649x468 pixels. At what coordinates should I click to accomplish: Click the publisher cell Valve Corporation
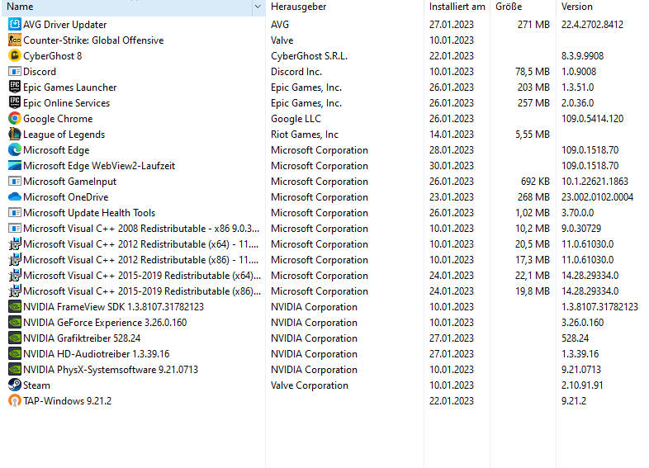[310, 385]
